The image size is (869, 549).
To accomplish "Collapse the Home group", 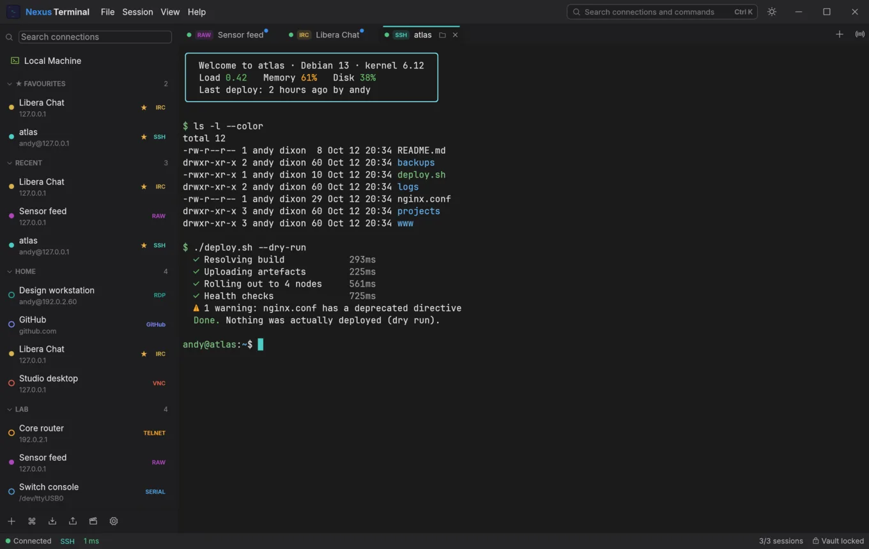I will pos(10,271).
